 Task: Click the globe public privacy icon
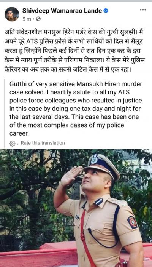38,19
